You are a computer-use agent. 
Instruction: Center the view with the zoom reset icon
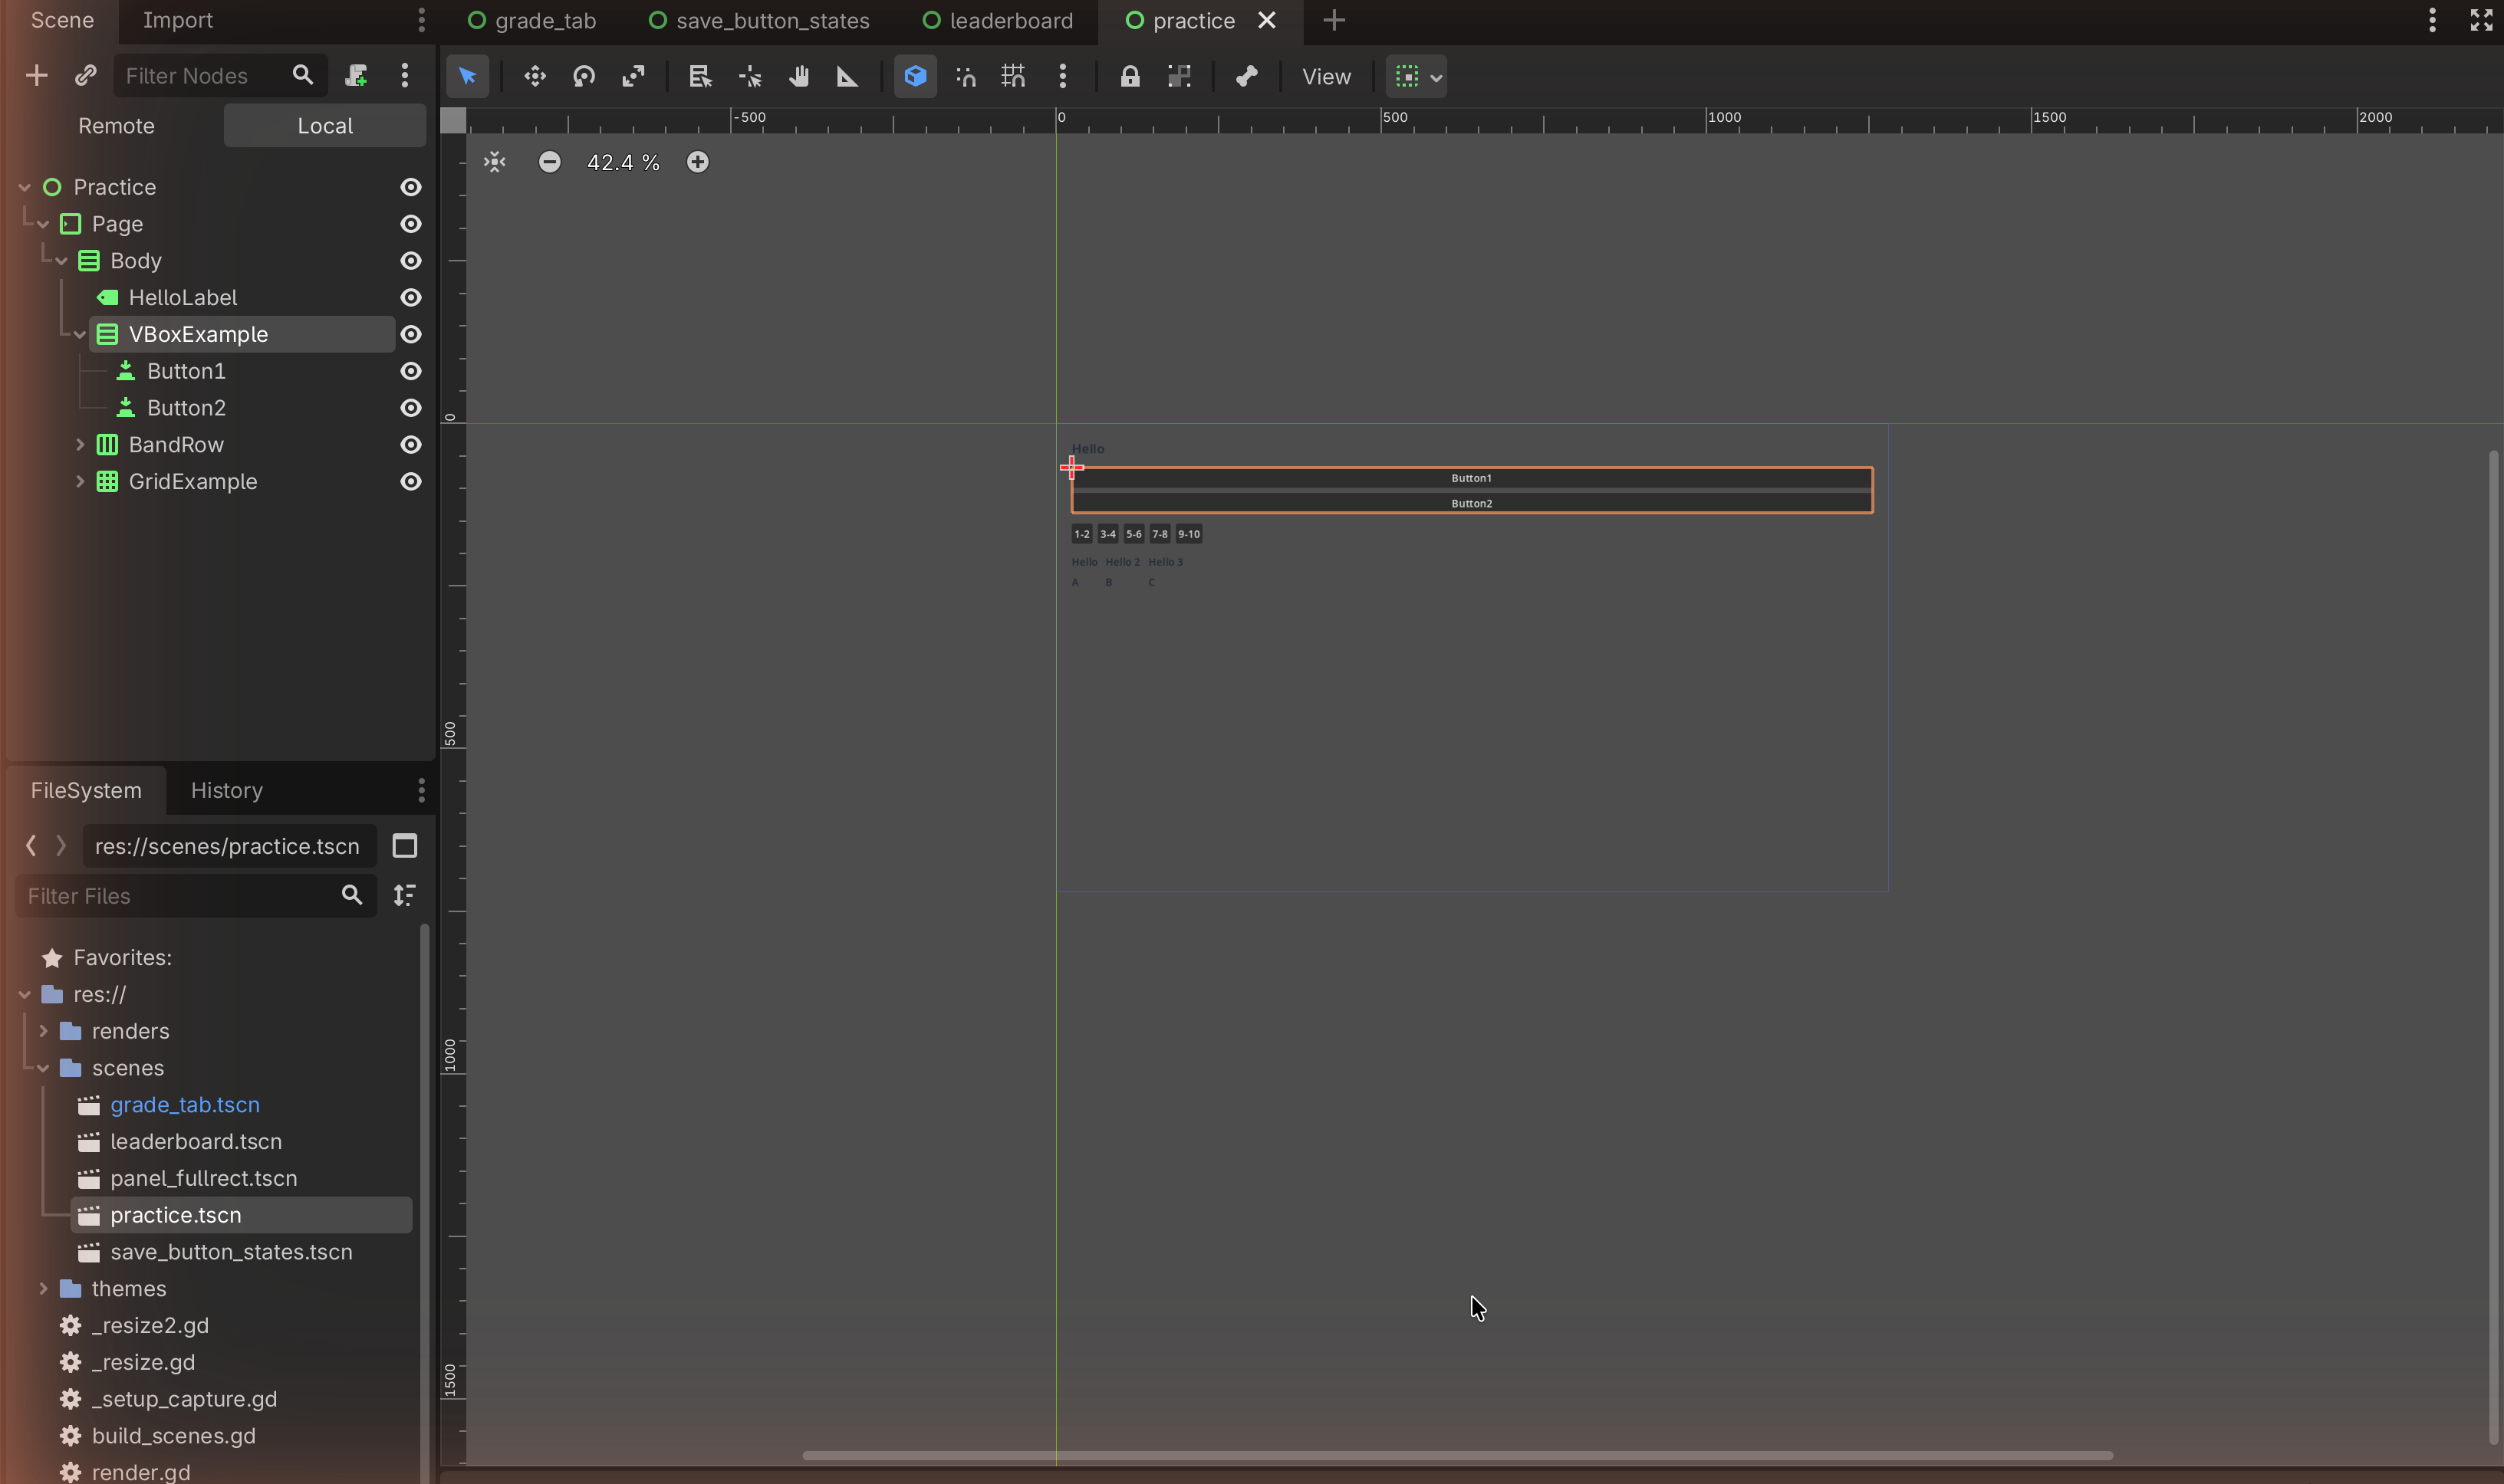point(495,162)
